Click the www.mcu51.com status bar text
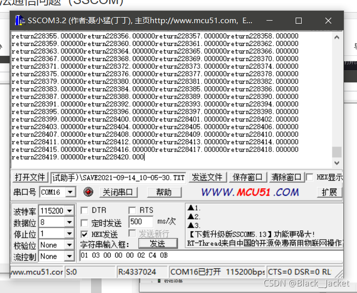Screen dimensions: 357x293 pos(37,272)
